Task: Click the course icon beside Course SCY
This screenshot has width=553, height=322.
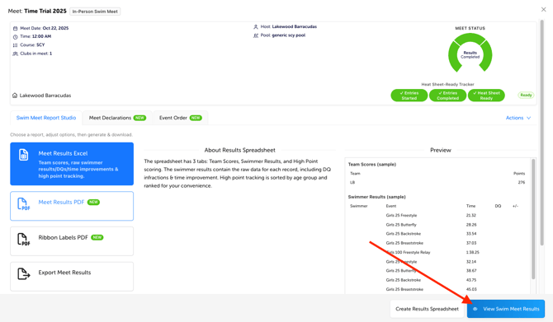Action: pos(15,45)
